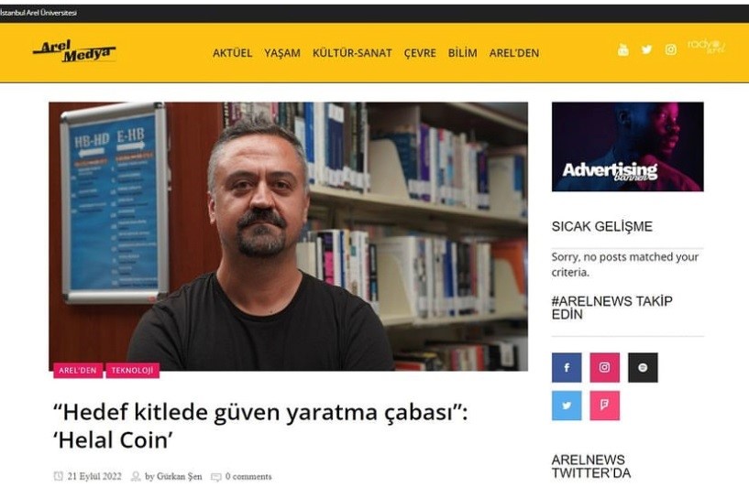
Task: Open the Twitter icon in header
Action: [646, 49]
